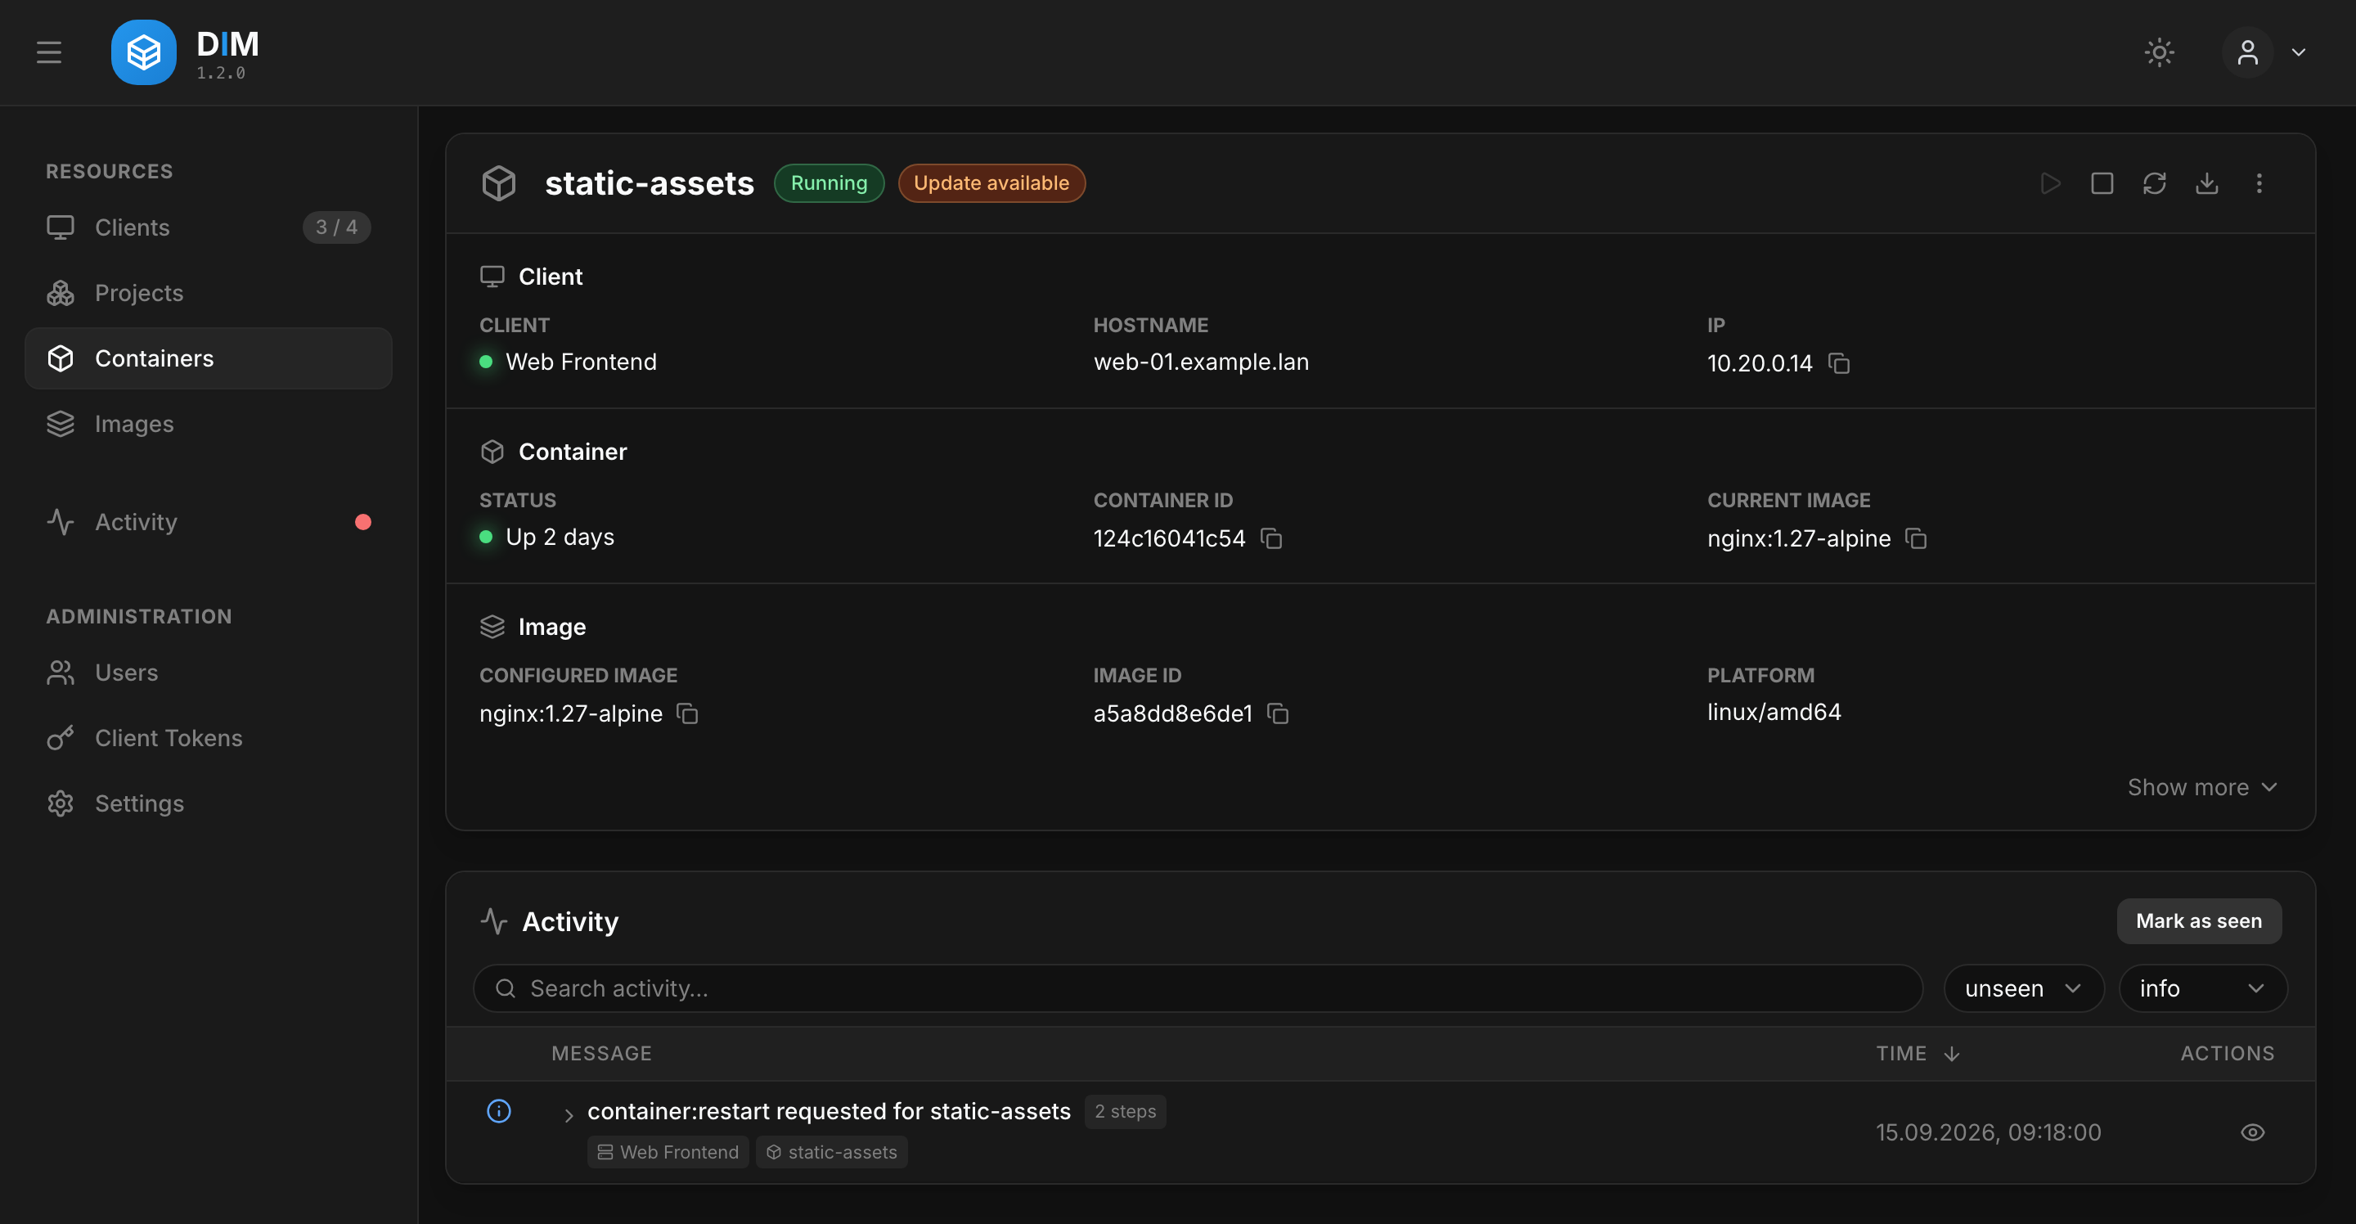Open the info level dropdown
This screenshot has width=2356, height=1224.
point(2202,988)
